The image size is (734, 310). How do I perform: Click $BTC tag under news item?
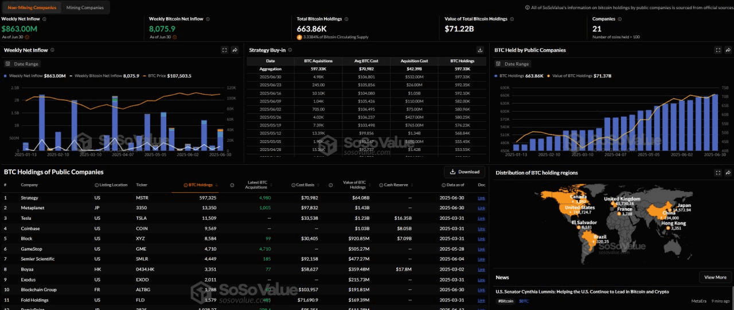click(525, 301)
